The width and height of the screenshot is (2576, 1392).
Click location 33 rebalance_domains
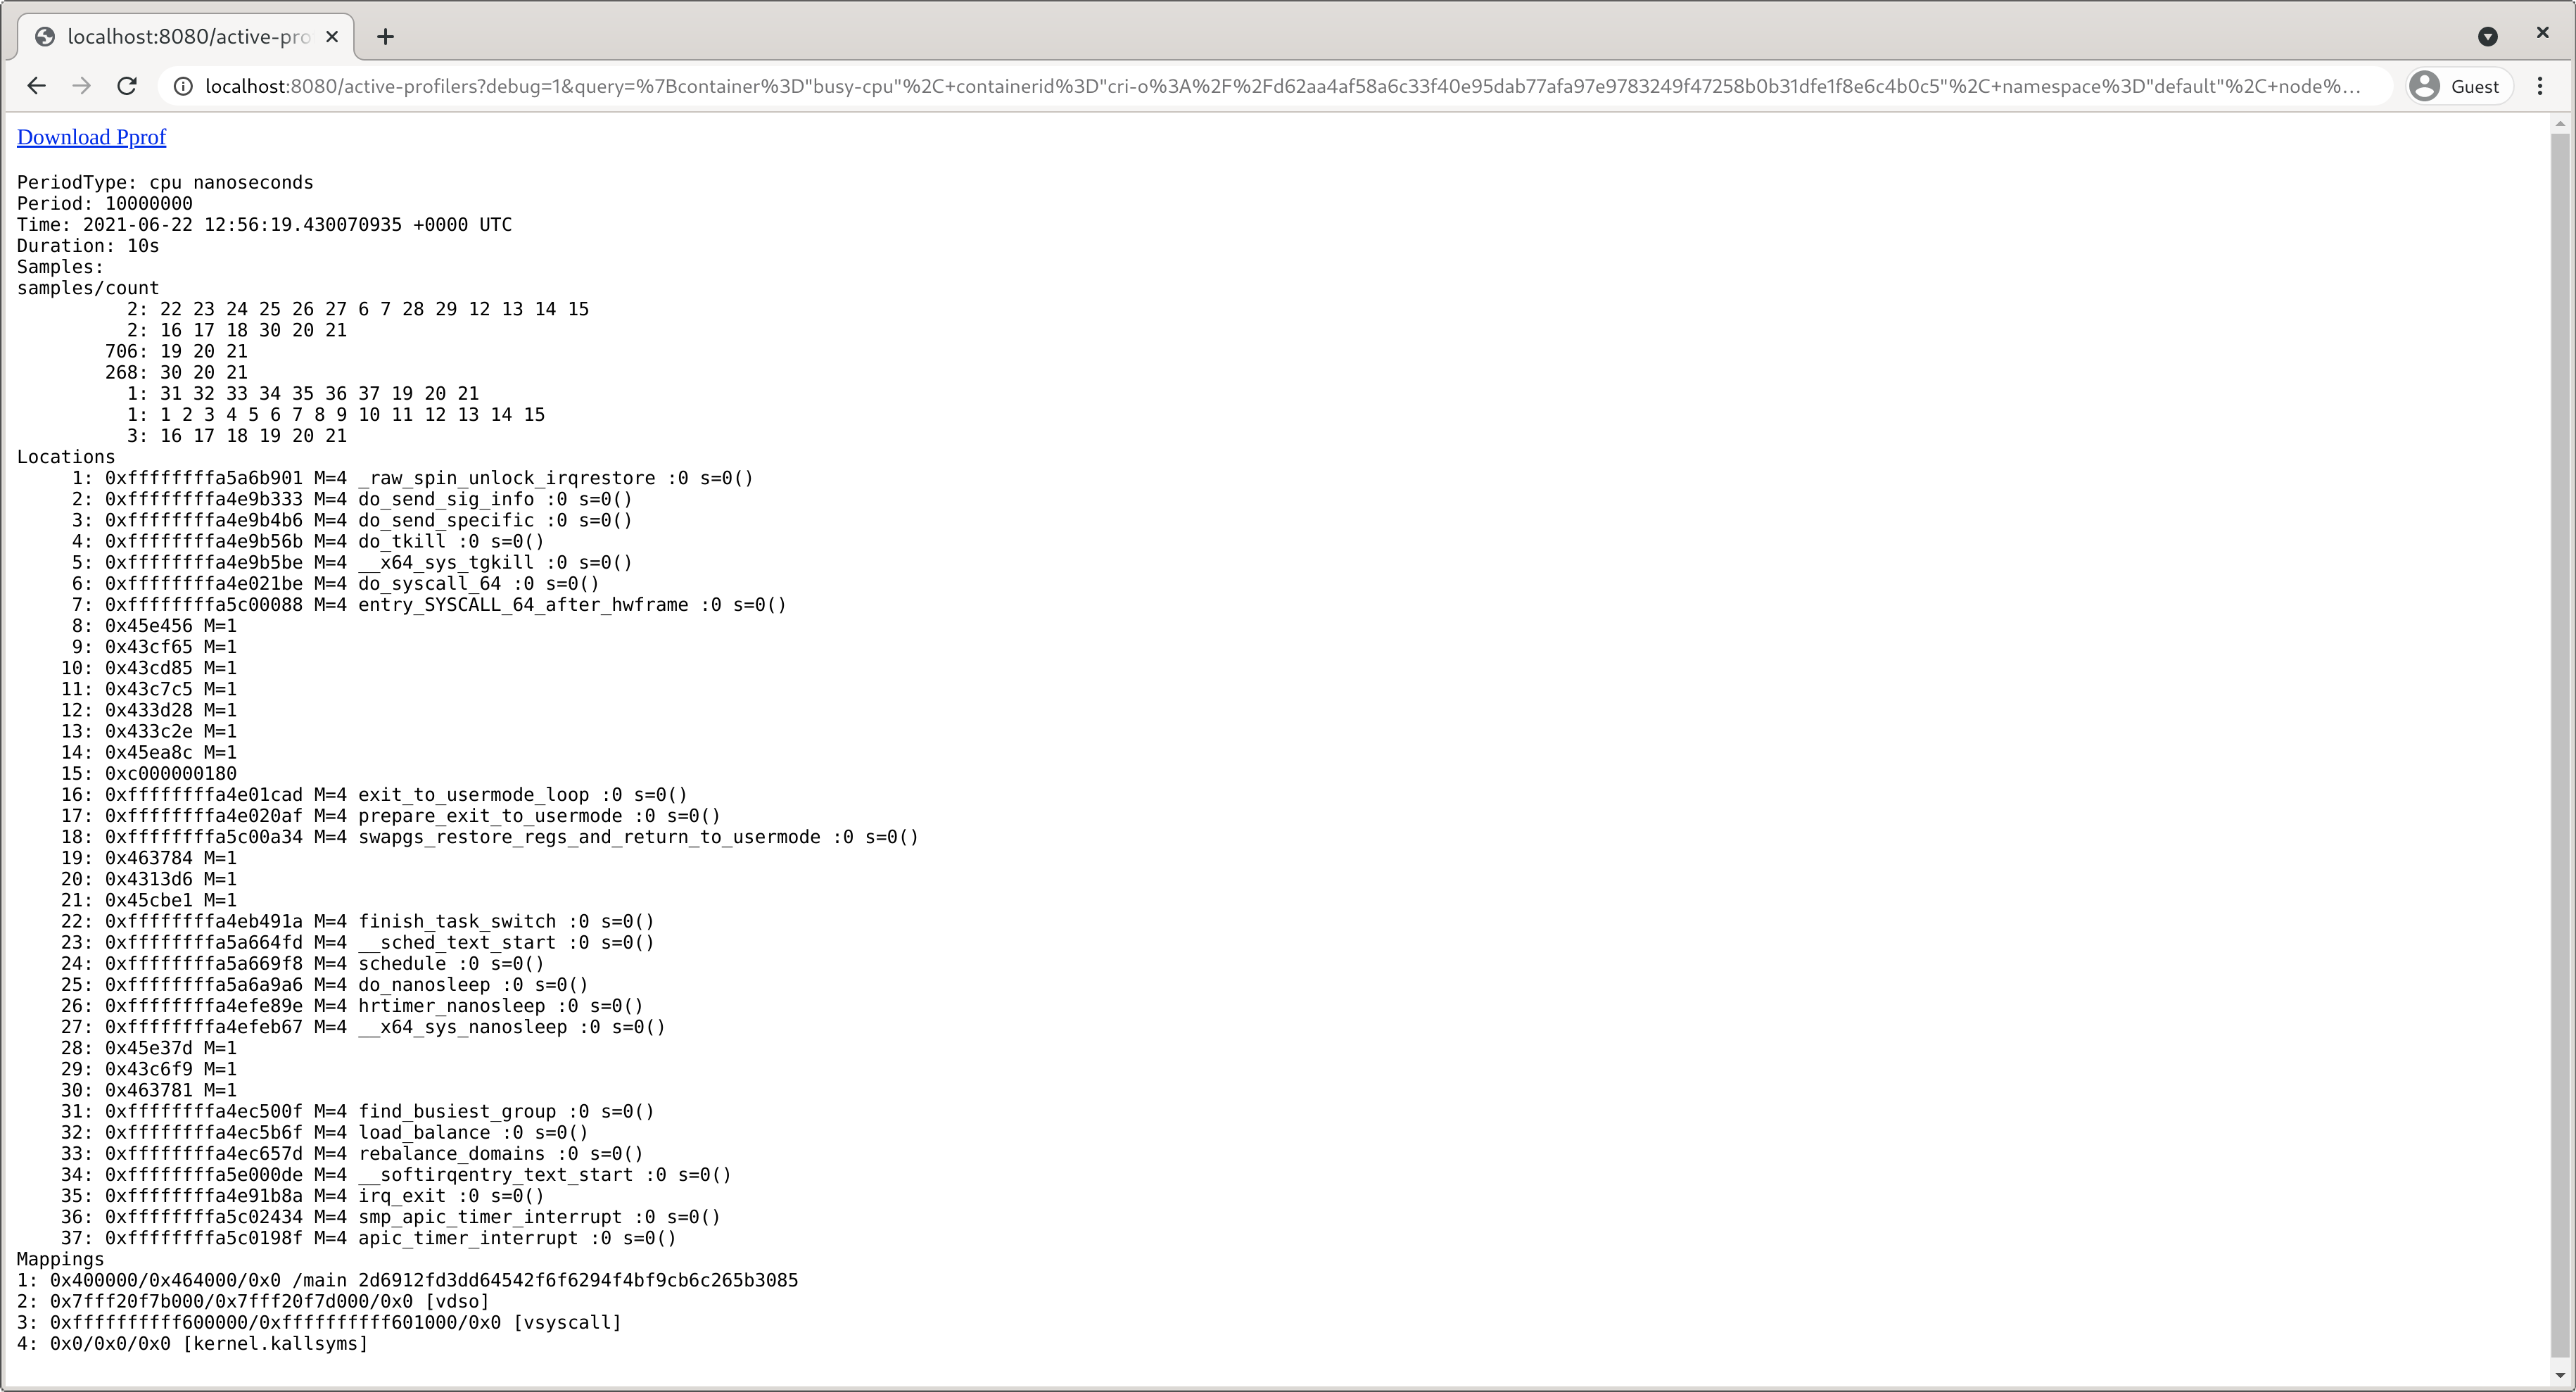pyautogui.click(x=352, y=1154)
